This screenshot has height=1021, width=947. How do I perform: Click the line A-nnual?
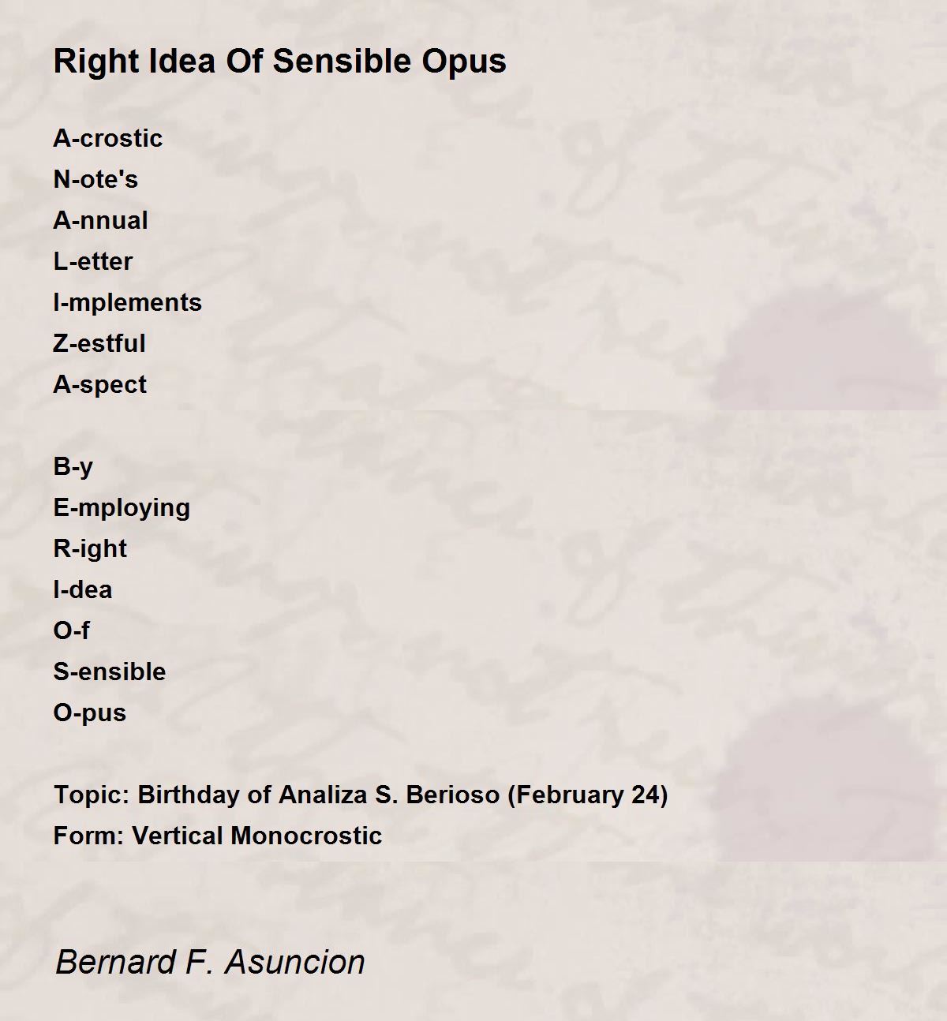[100, 220]
